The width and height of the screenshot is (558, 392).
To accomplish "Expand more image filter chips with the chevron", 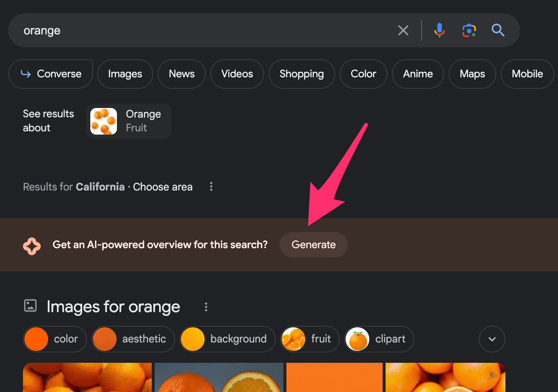I will [492, 339].
